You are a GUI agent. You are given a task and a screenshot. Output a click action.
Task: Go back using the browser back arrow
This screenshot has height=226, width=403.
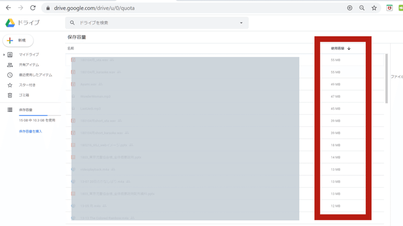point(8,8)
